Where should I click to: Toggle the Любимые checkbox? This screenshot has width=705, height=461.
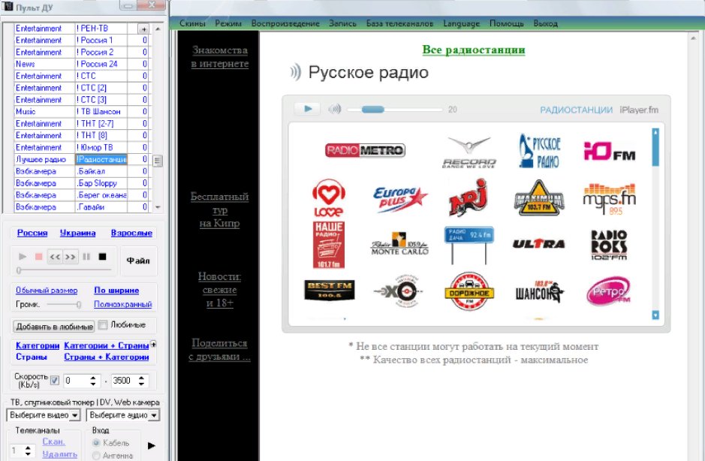[103, 325]
